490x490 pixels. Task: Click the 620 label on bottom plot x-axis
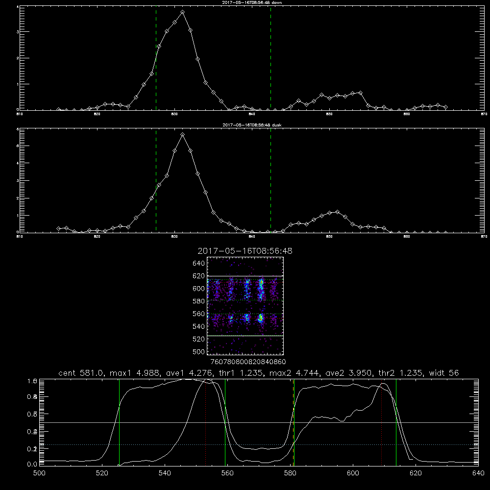416,473
